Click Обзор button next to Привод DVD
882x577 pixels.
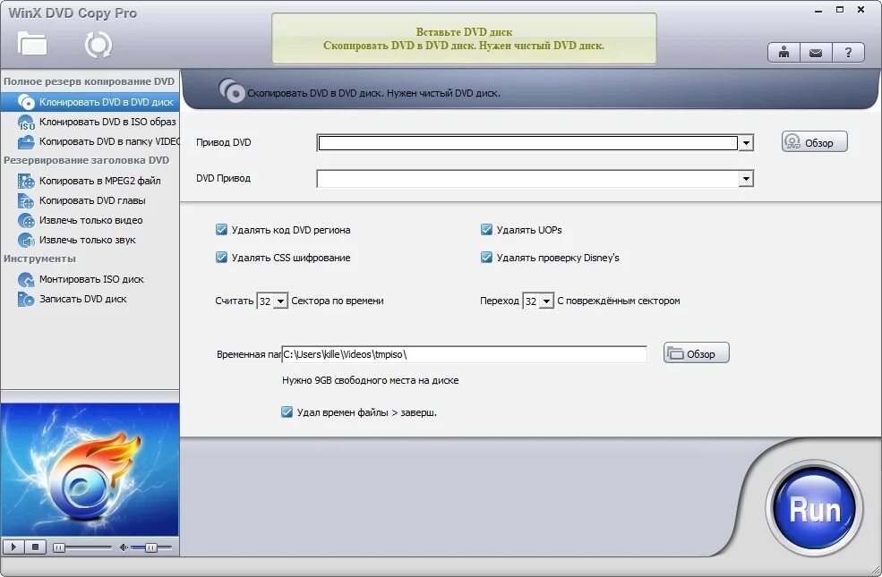pos(814,142)
